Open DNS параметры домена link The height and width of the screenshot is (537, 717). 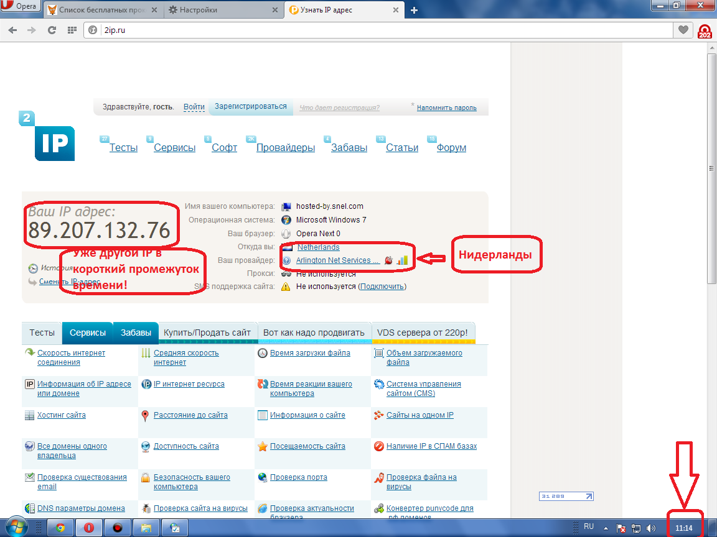[81, 508]
